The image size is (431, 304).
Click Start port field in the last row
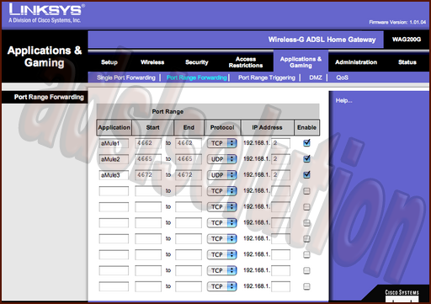[x=148, y=286]
